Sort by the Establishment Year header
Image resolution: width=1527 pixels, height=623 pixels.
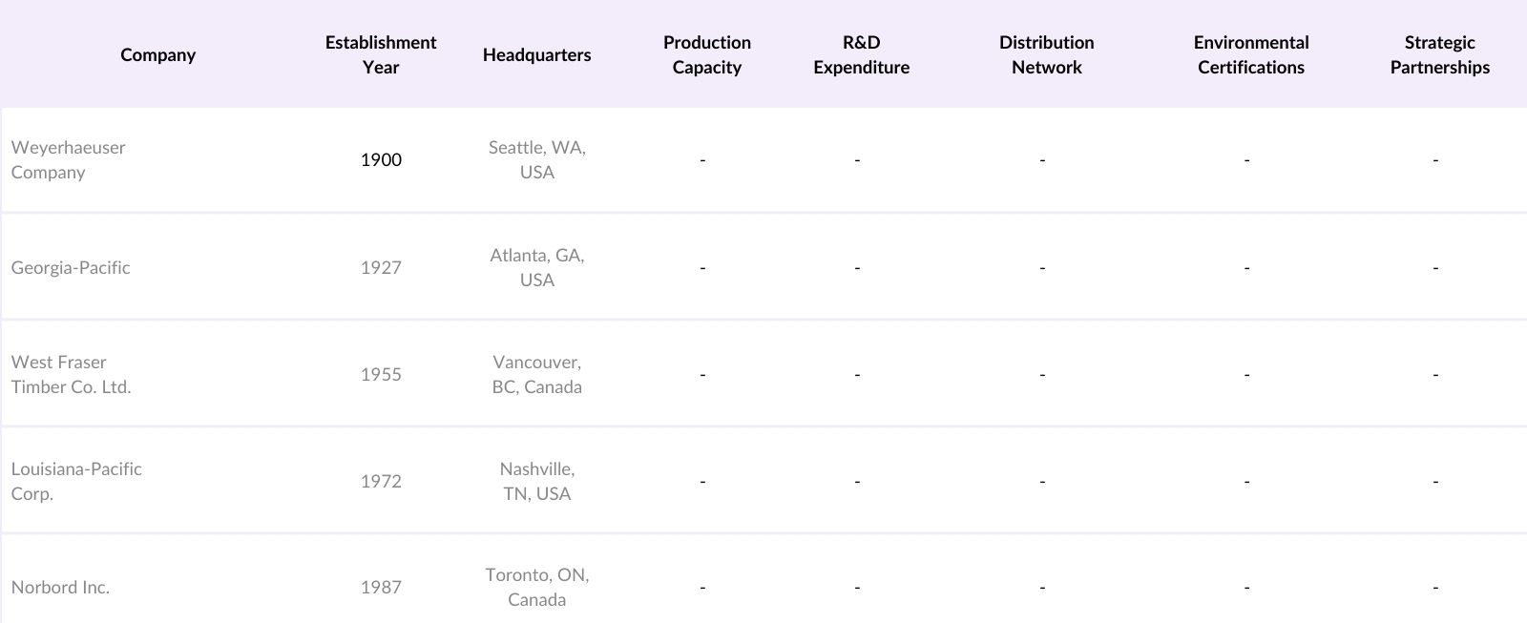click(x=380, y=55)
